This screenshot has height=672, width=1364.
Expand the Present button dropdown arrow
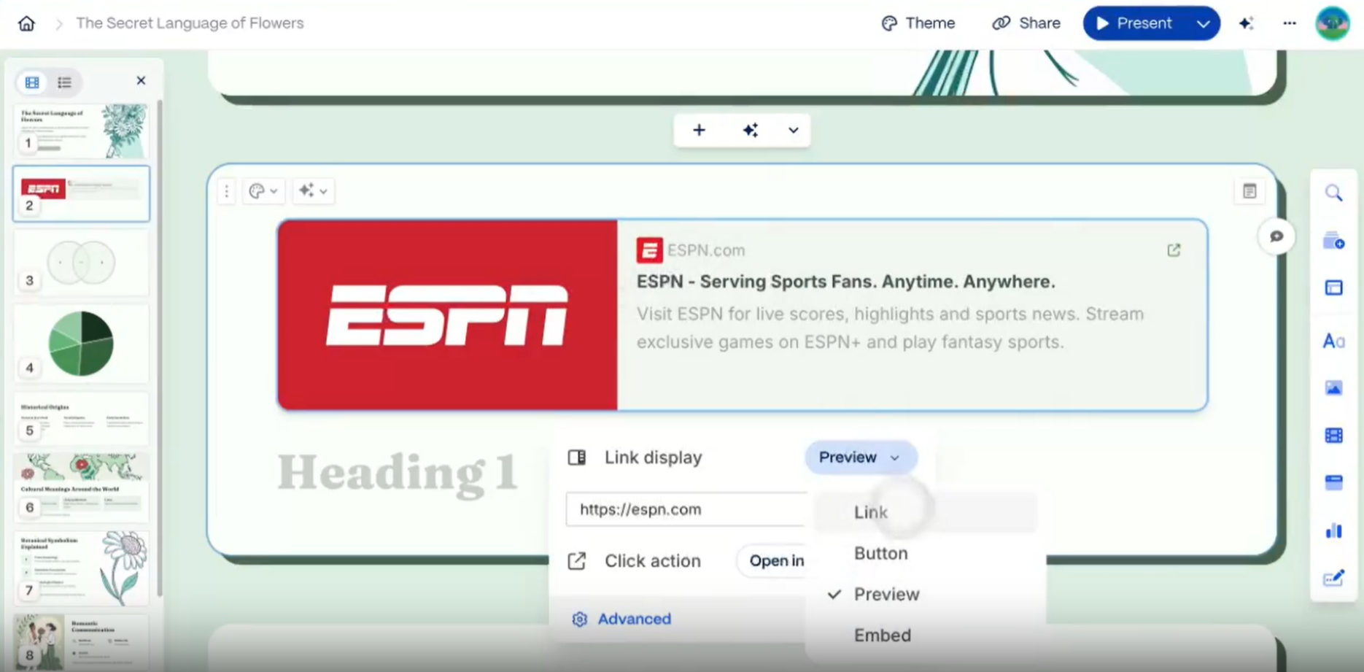[x=1203, y=23]
